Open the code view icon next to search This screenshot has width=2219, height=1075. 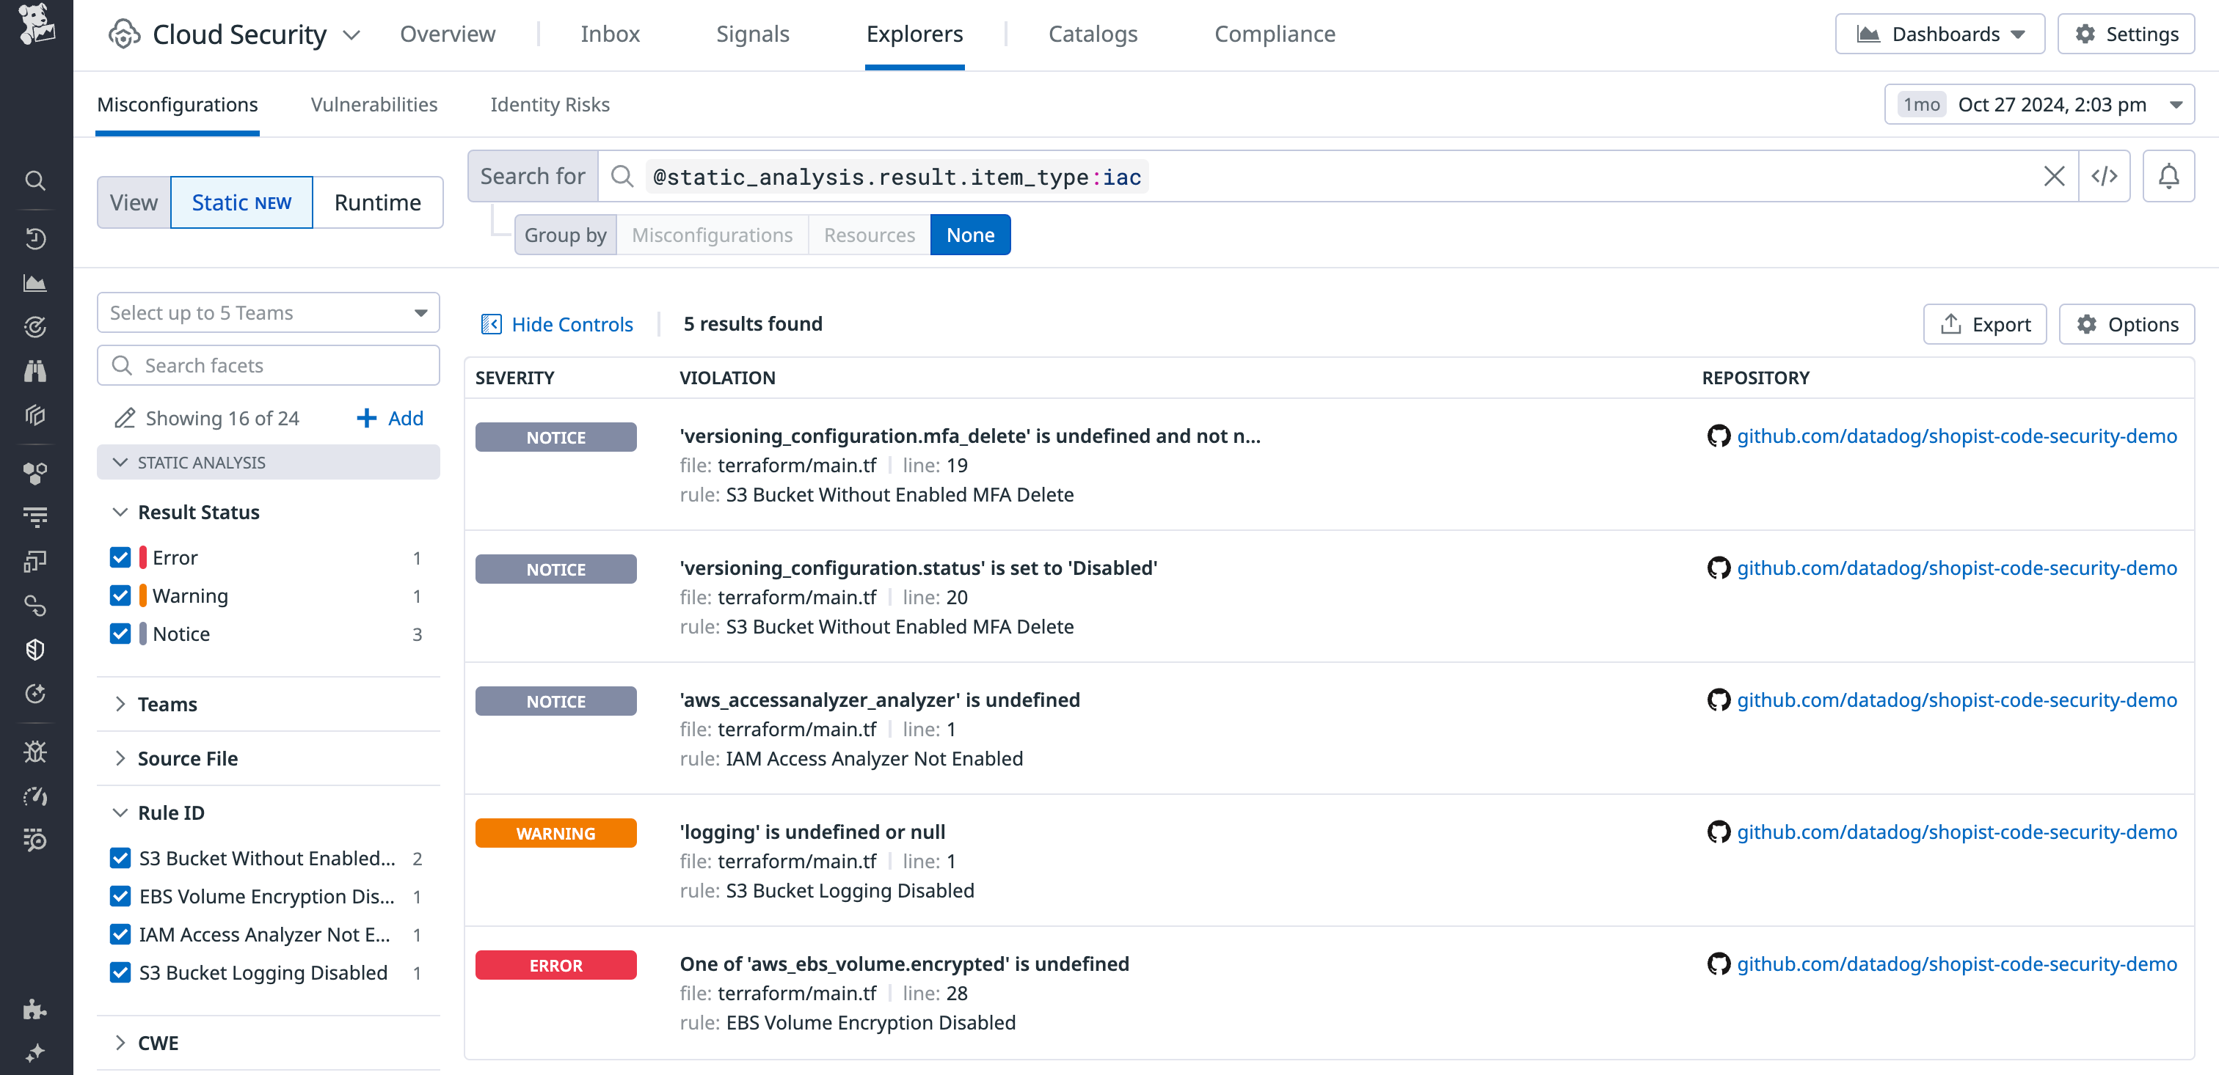click(2105, 175)
